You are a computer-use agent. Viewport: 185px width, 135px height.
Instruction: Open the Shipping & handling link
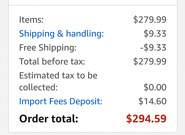61,34
